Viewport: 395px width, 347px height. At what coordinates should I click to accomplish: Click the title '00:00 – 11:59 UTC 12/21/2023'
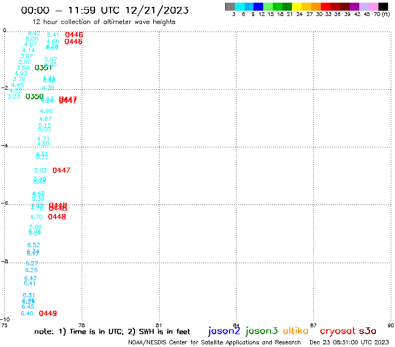click(105, 10)
